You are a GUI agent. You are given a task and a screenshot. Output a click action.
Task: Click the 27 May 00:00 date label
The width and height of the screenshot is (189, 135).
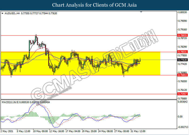[122, 131]
